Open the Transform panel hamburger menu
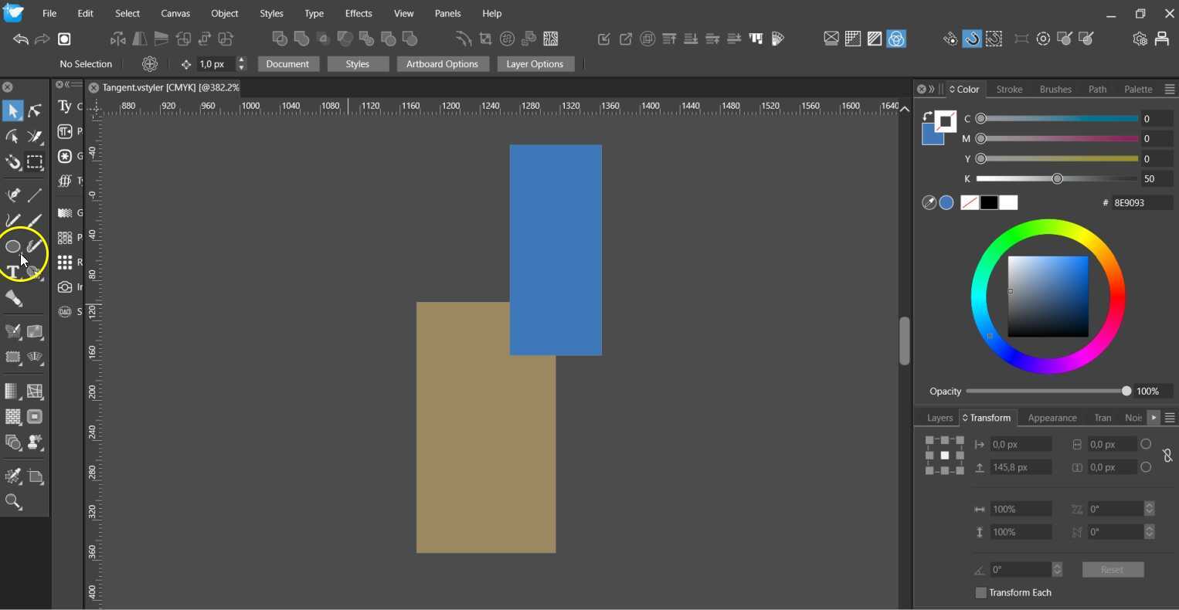The image size is (1179, 610). tap(1169, 418)
